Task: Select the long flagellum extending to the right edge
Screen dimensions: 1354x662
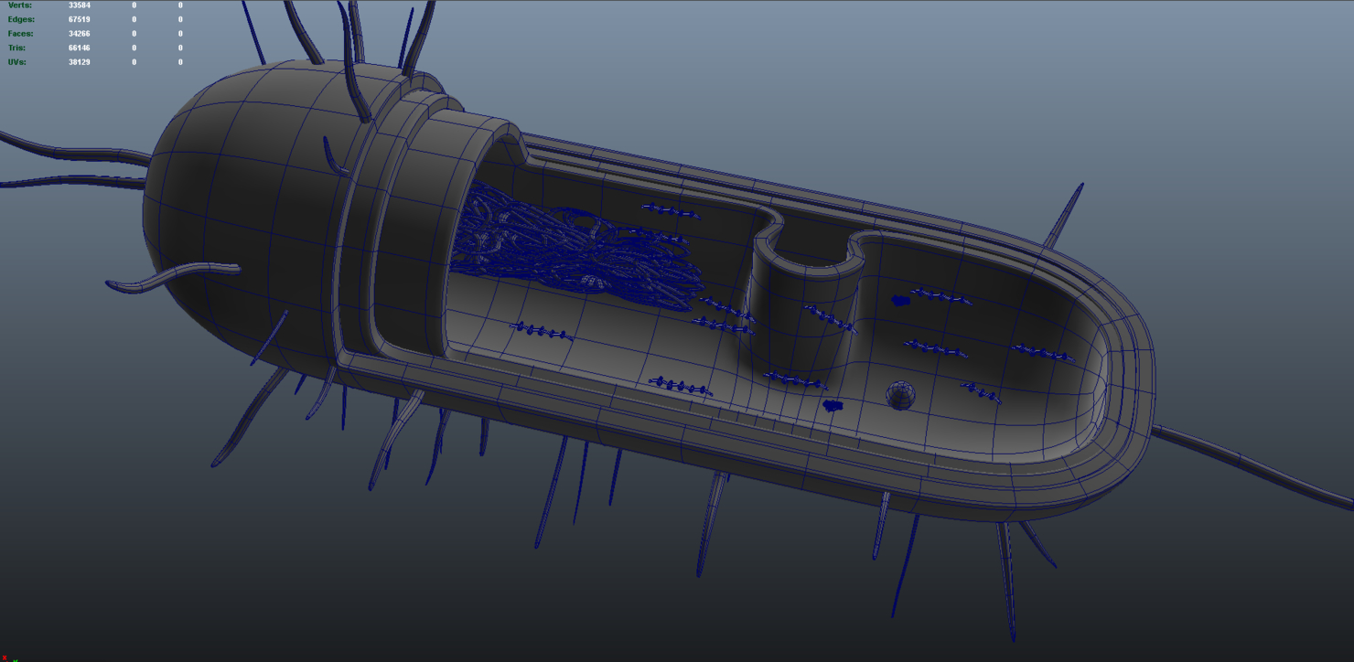Action: click(x=1253, y=464)
